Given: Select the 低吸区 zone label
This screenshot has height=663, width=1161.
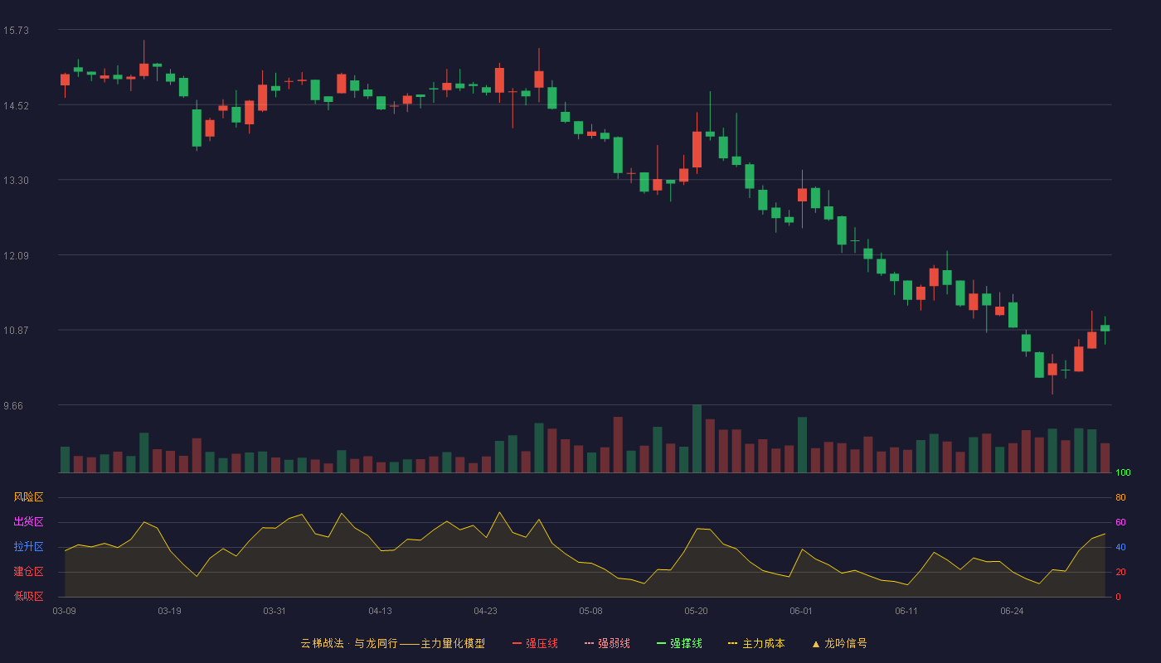Looking at the screenshot, I should coord(28,597).
